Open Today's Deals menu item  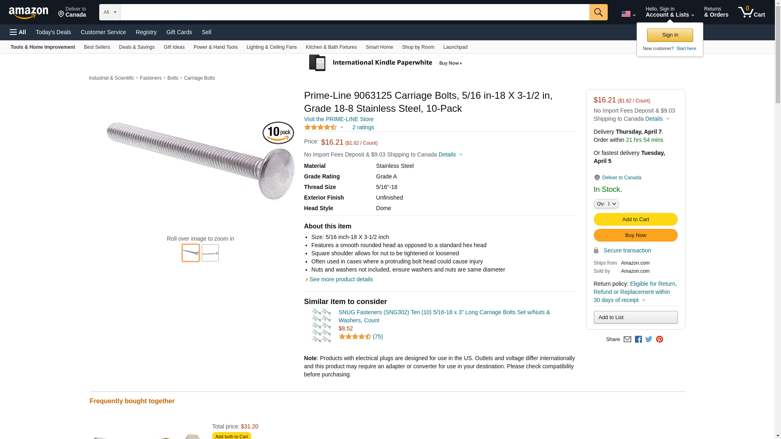point(53,32)
